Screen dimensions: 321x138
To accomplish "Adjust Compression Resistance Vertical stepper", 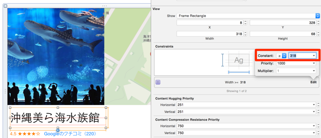I will pos(318,133).
